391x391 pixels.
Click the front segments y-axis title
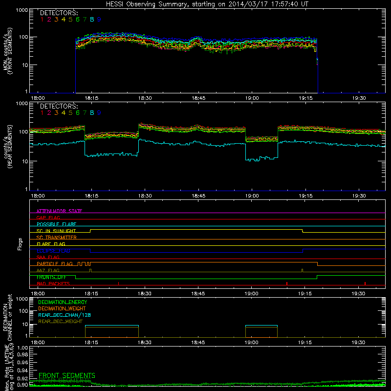(x=7, y=51)
